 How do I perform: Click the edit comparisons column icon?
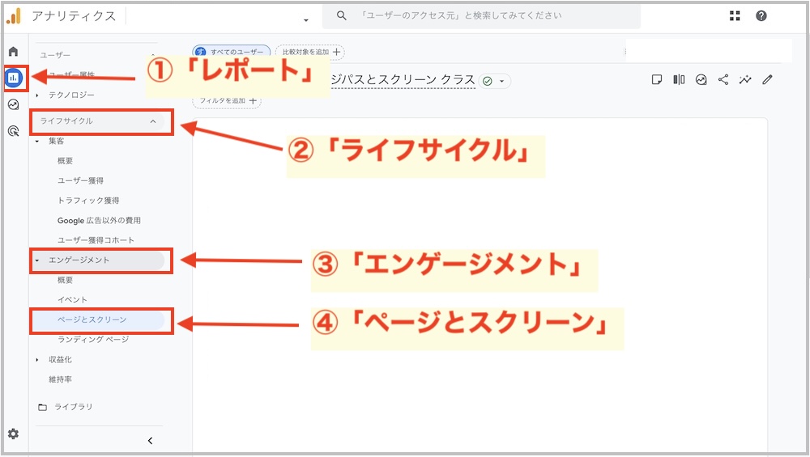(x=679, y=79)
